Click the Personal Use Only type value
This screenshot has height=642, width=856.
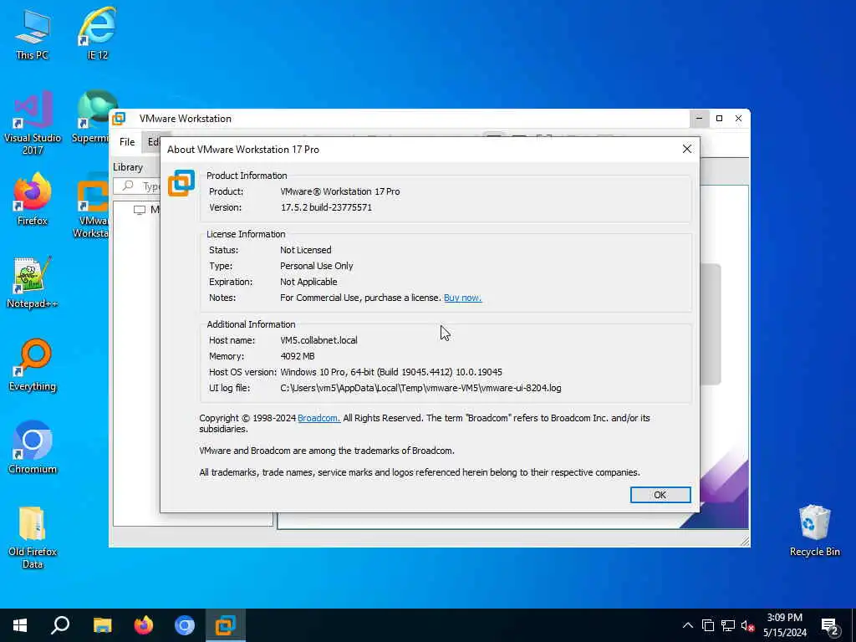[317, 266]
